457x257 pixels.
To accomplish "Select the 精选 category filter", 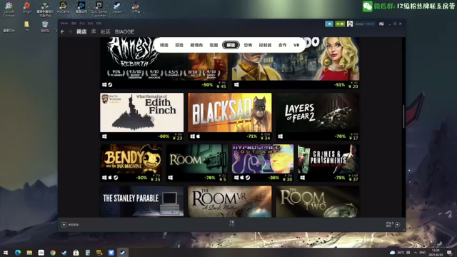I will coord(164,45).
